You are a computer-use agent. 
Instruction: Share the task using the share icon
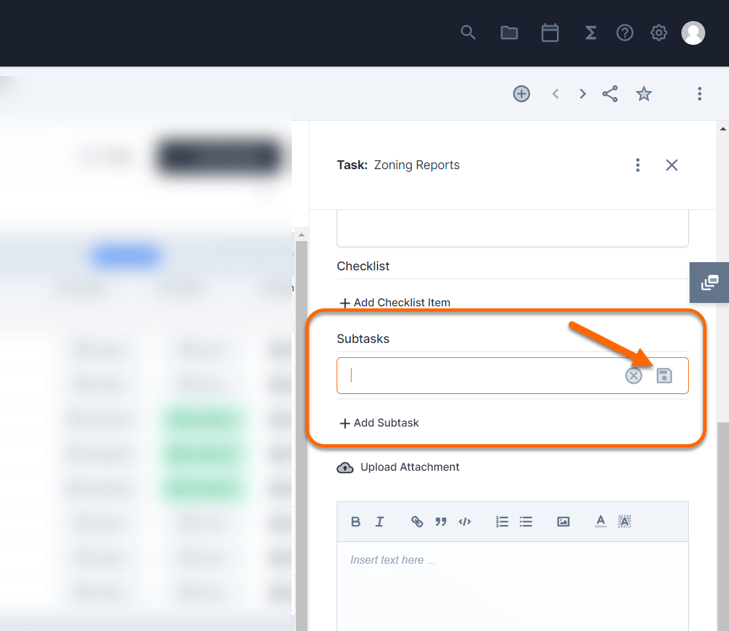(609, 94)
